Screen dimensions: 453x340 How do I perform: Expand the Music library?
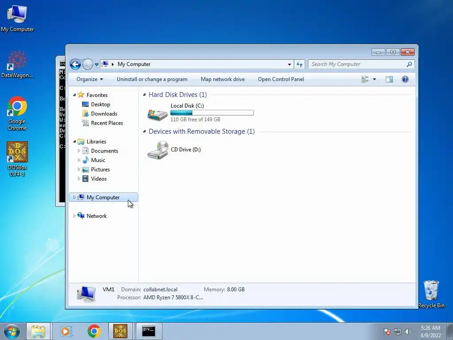(x=79, y=160)
